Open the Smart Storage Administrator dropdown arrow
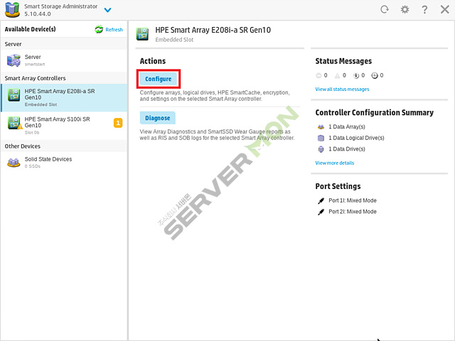 click(107, 10)
